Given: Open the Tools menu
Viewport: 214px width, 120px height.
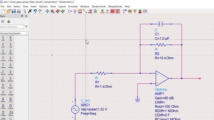Looking at the screenshot, I should [x=53, y=6].
